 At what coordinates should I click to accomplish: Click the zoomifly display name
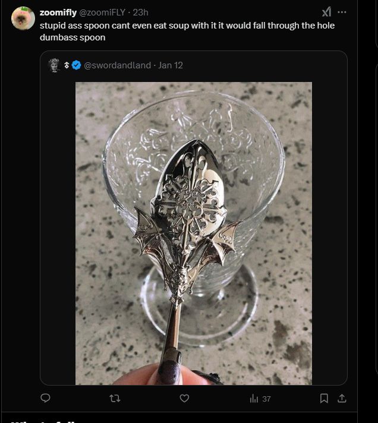coord(58,12)
